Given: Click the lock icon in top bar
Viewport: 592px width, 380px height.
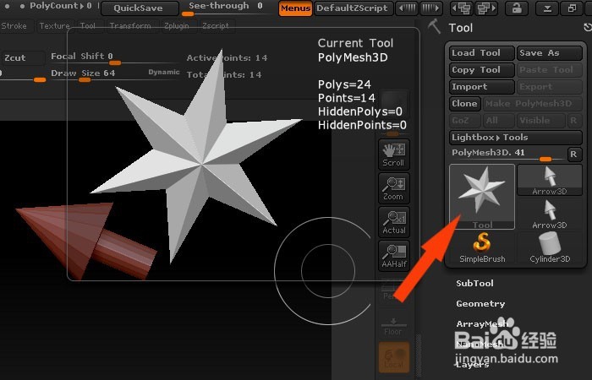Looking at the screenshot, I should [x=516, y=8].
